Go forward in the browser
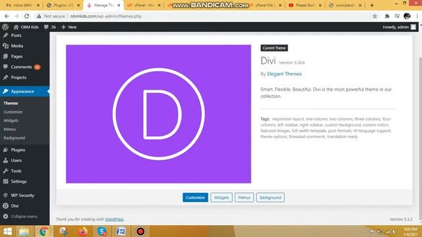This screenshot has width=422, height=237. 16,16
